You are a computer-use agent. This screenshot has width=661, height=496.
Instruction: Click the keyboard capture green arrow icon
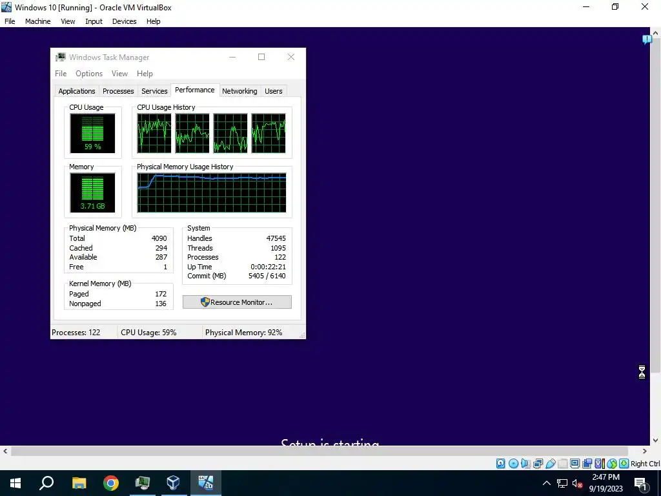624,464
